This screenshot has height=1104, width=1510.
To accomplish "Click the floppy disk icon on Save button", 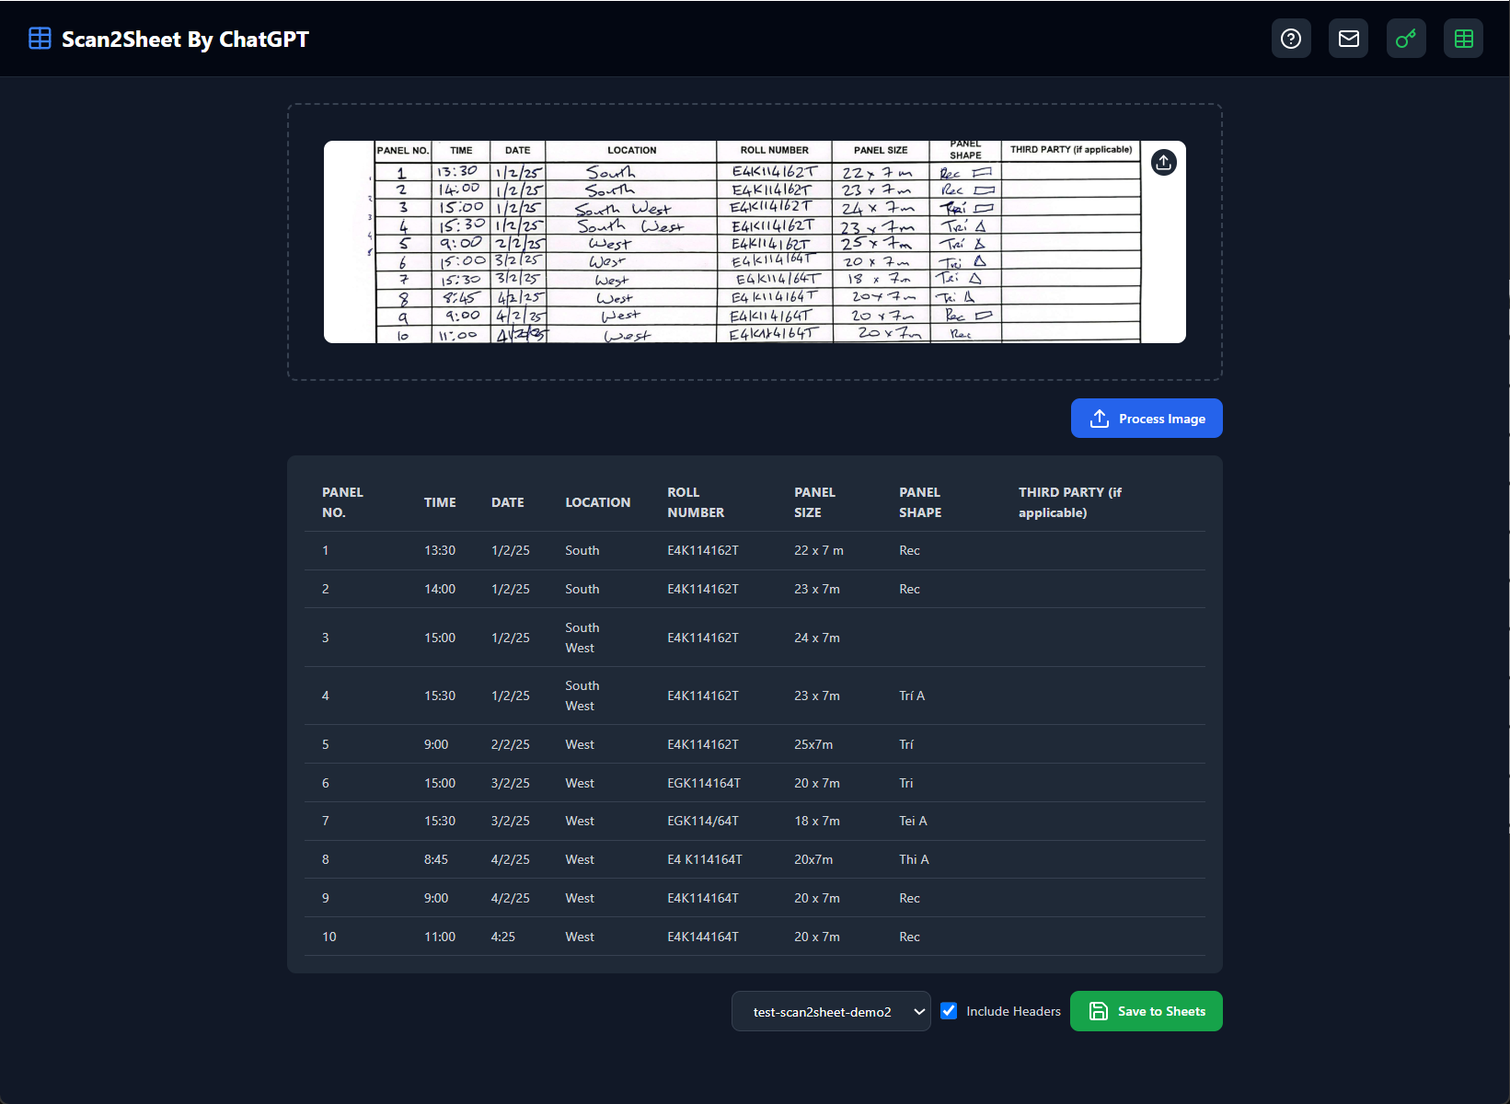I will 1098,1011.
